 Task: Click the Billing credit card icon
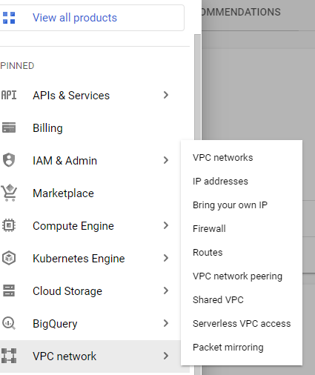point(9,127)
